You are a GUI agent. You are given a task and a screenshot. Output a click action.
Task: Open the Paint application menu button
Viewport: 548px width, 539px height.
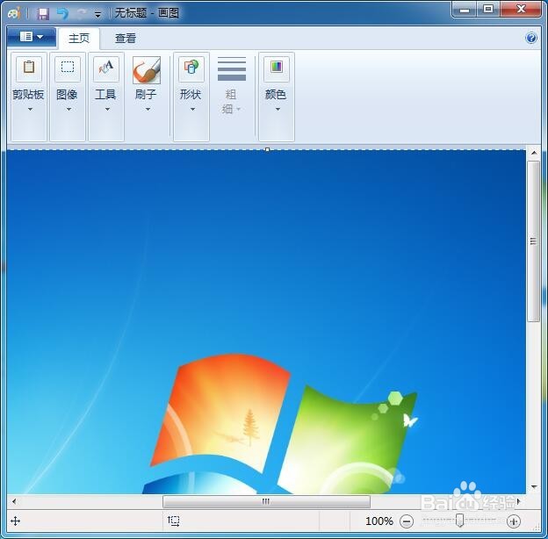tap(32, 37)
